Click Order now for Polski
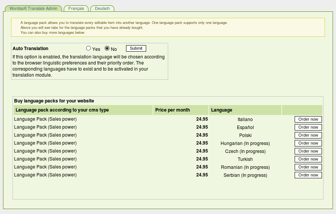This screenshot has width=336, height=214. [308, 135]
